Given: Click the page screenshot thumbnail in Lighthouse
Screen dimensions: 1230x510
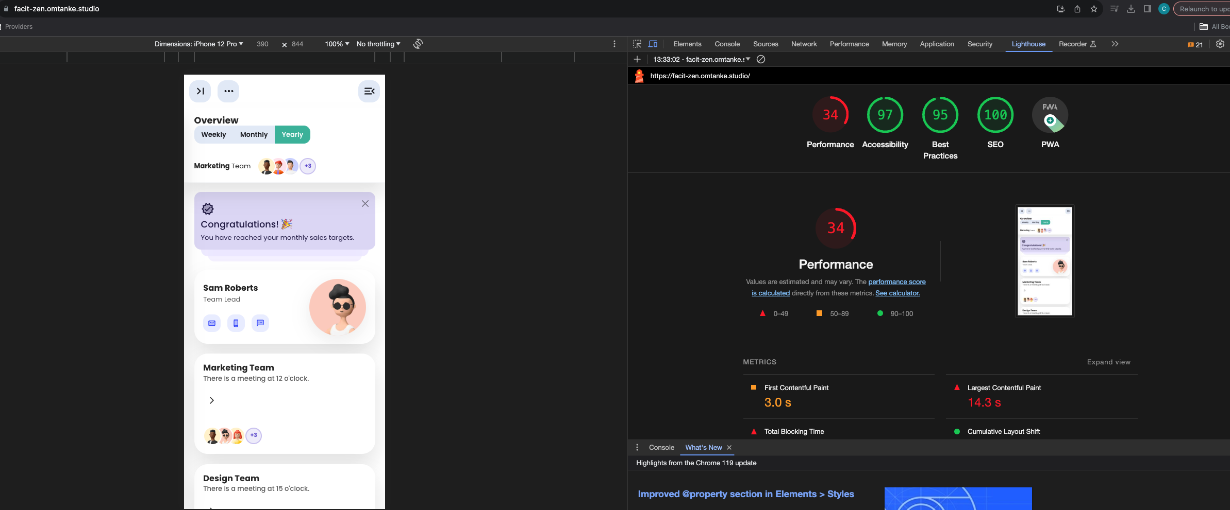Looking at the screenshot, I should point(1044,261).
